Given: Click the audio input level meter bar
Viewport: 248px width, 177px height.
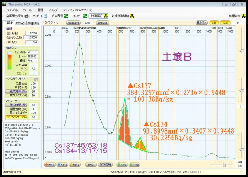Looking at the screenshot, I should click(x=10, y=60).
